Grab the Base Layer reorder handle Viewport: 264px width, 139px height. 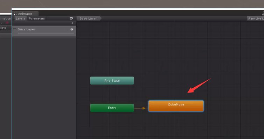click(14, 29)
